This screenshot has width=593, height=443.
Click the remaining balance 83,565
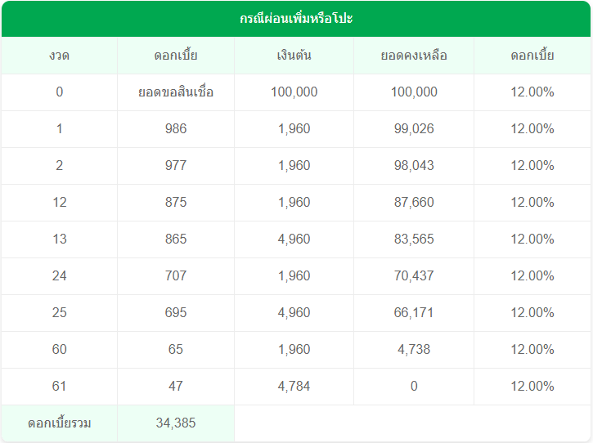coord(414,239)
